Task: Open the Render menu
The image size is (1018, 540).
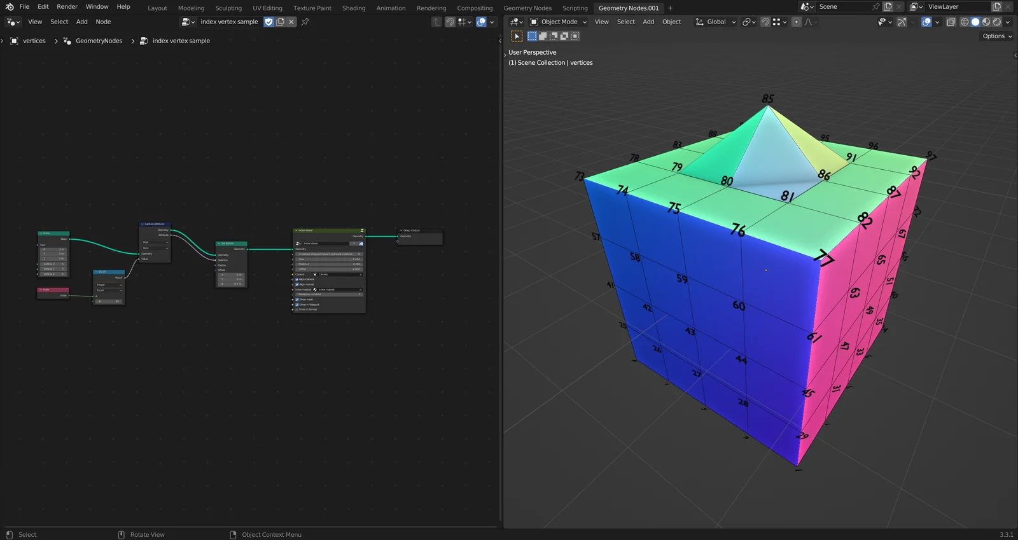Action: point(67,6)
